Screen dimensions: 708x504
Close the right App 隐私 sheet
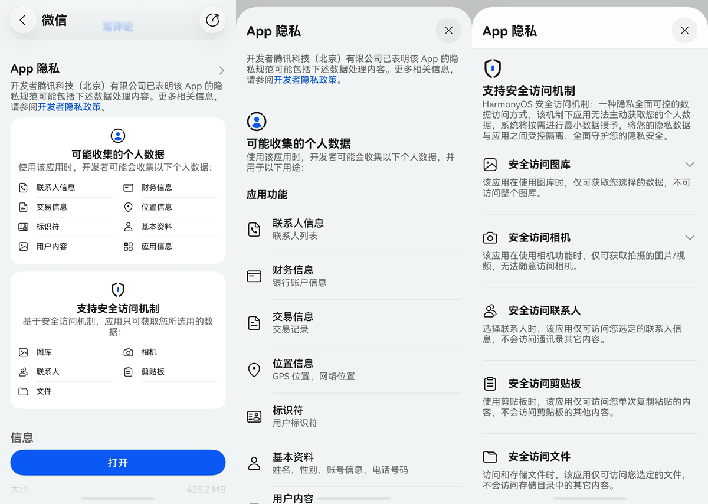point(684,31)
